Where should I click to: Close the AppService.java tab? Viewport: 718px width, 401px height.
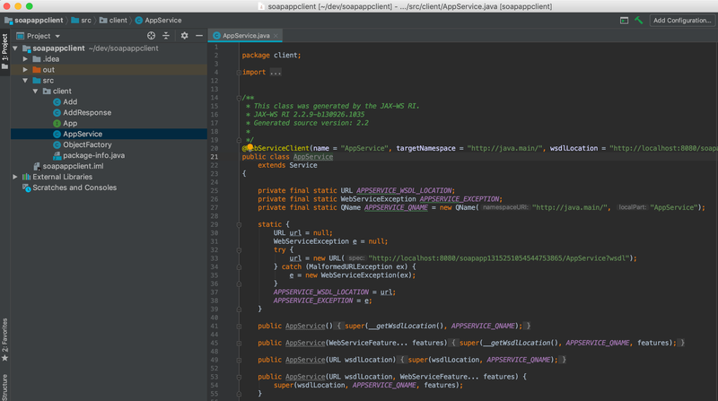[x=276, y=36]
